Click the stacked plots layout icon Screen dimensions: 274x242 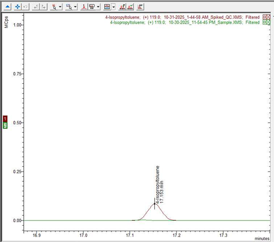point(107,7)
